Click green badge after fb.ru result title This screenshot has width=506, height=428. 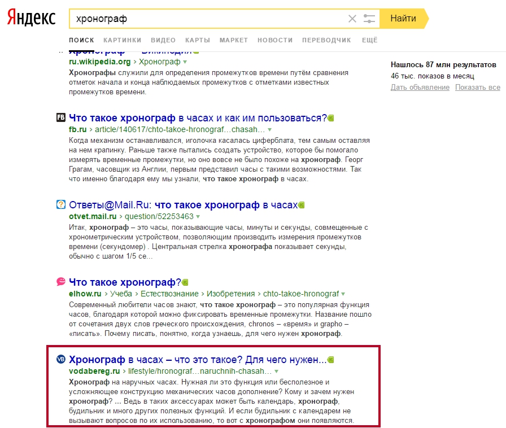331,118
